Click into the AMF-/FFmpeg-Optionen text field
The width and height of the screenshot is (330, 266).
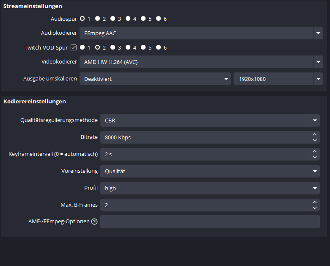(x=210, y=222)
